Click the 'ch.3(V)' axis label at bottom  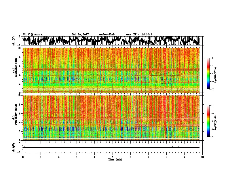click(14, 148)
